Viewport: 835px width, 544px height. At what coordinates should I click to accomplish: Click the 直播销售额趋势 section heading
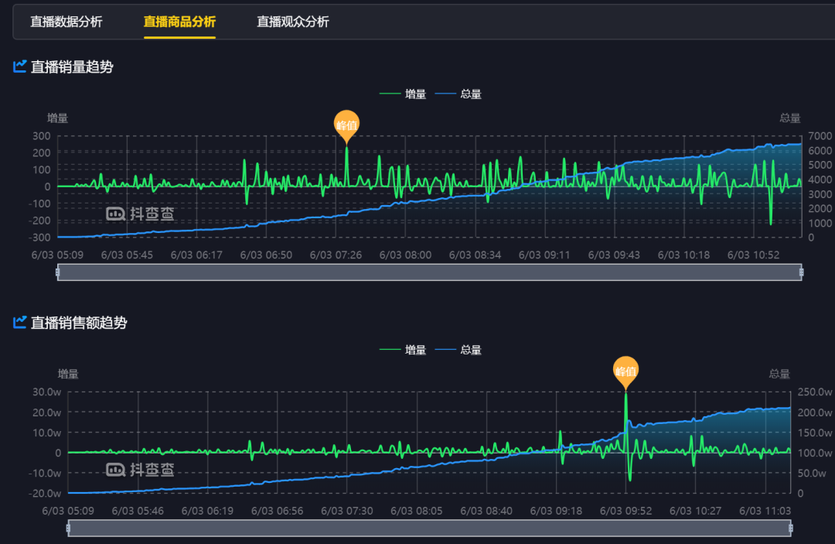coord(79,323)
